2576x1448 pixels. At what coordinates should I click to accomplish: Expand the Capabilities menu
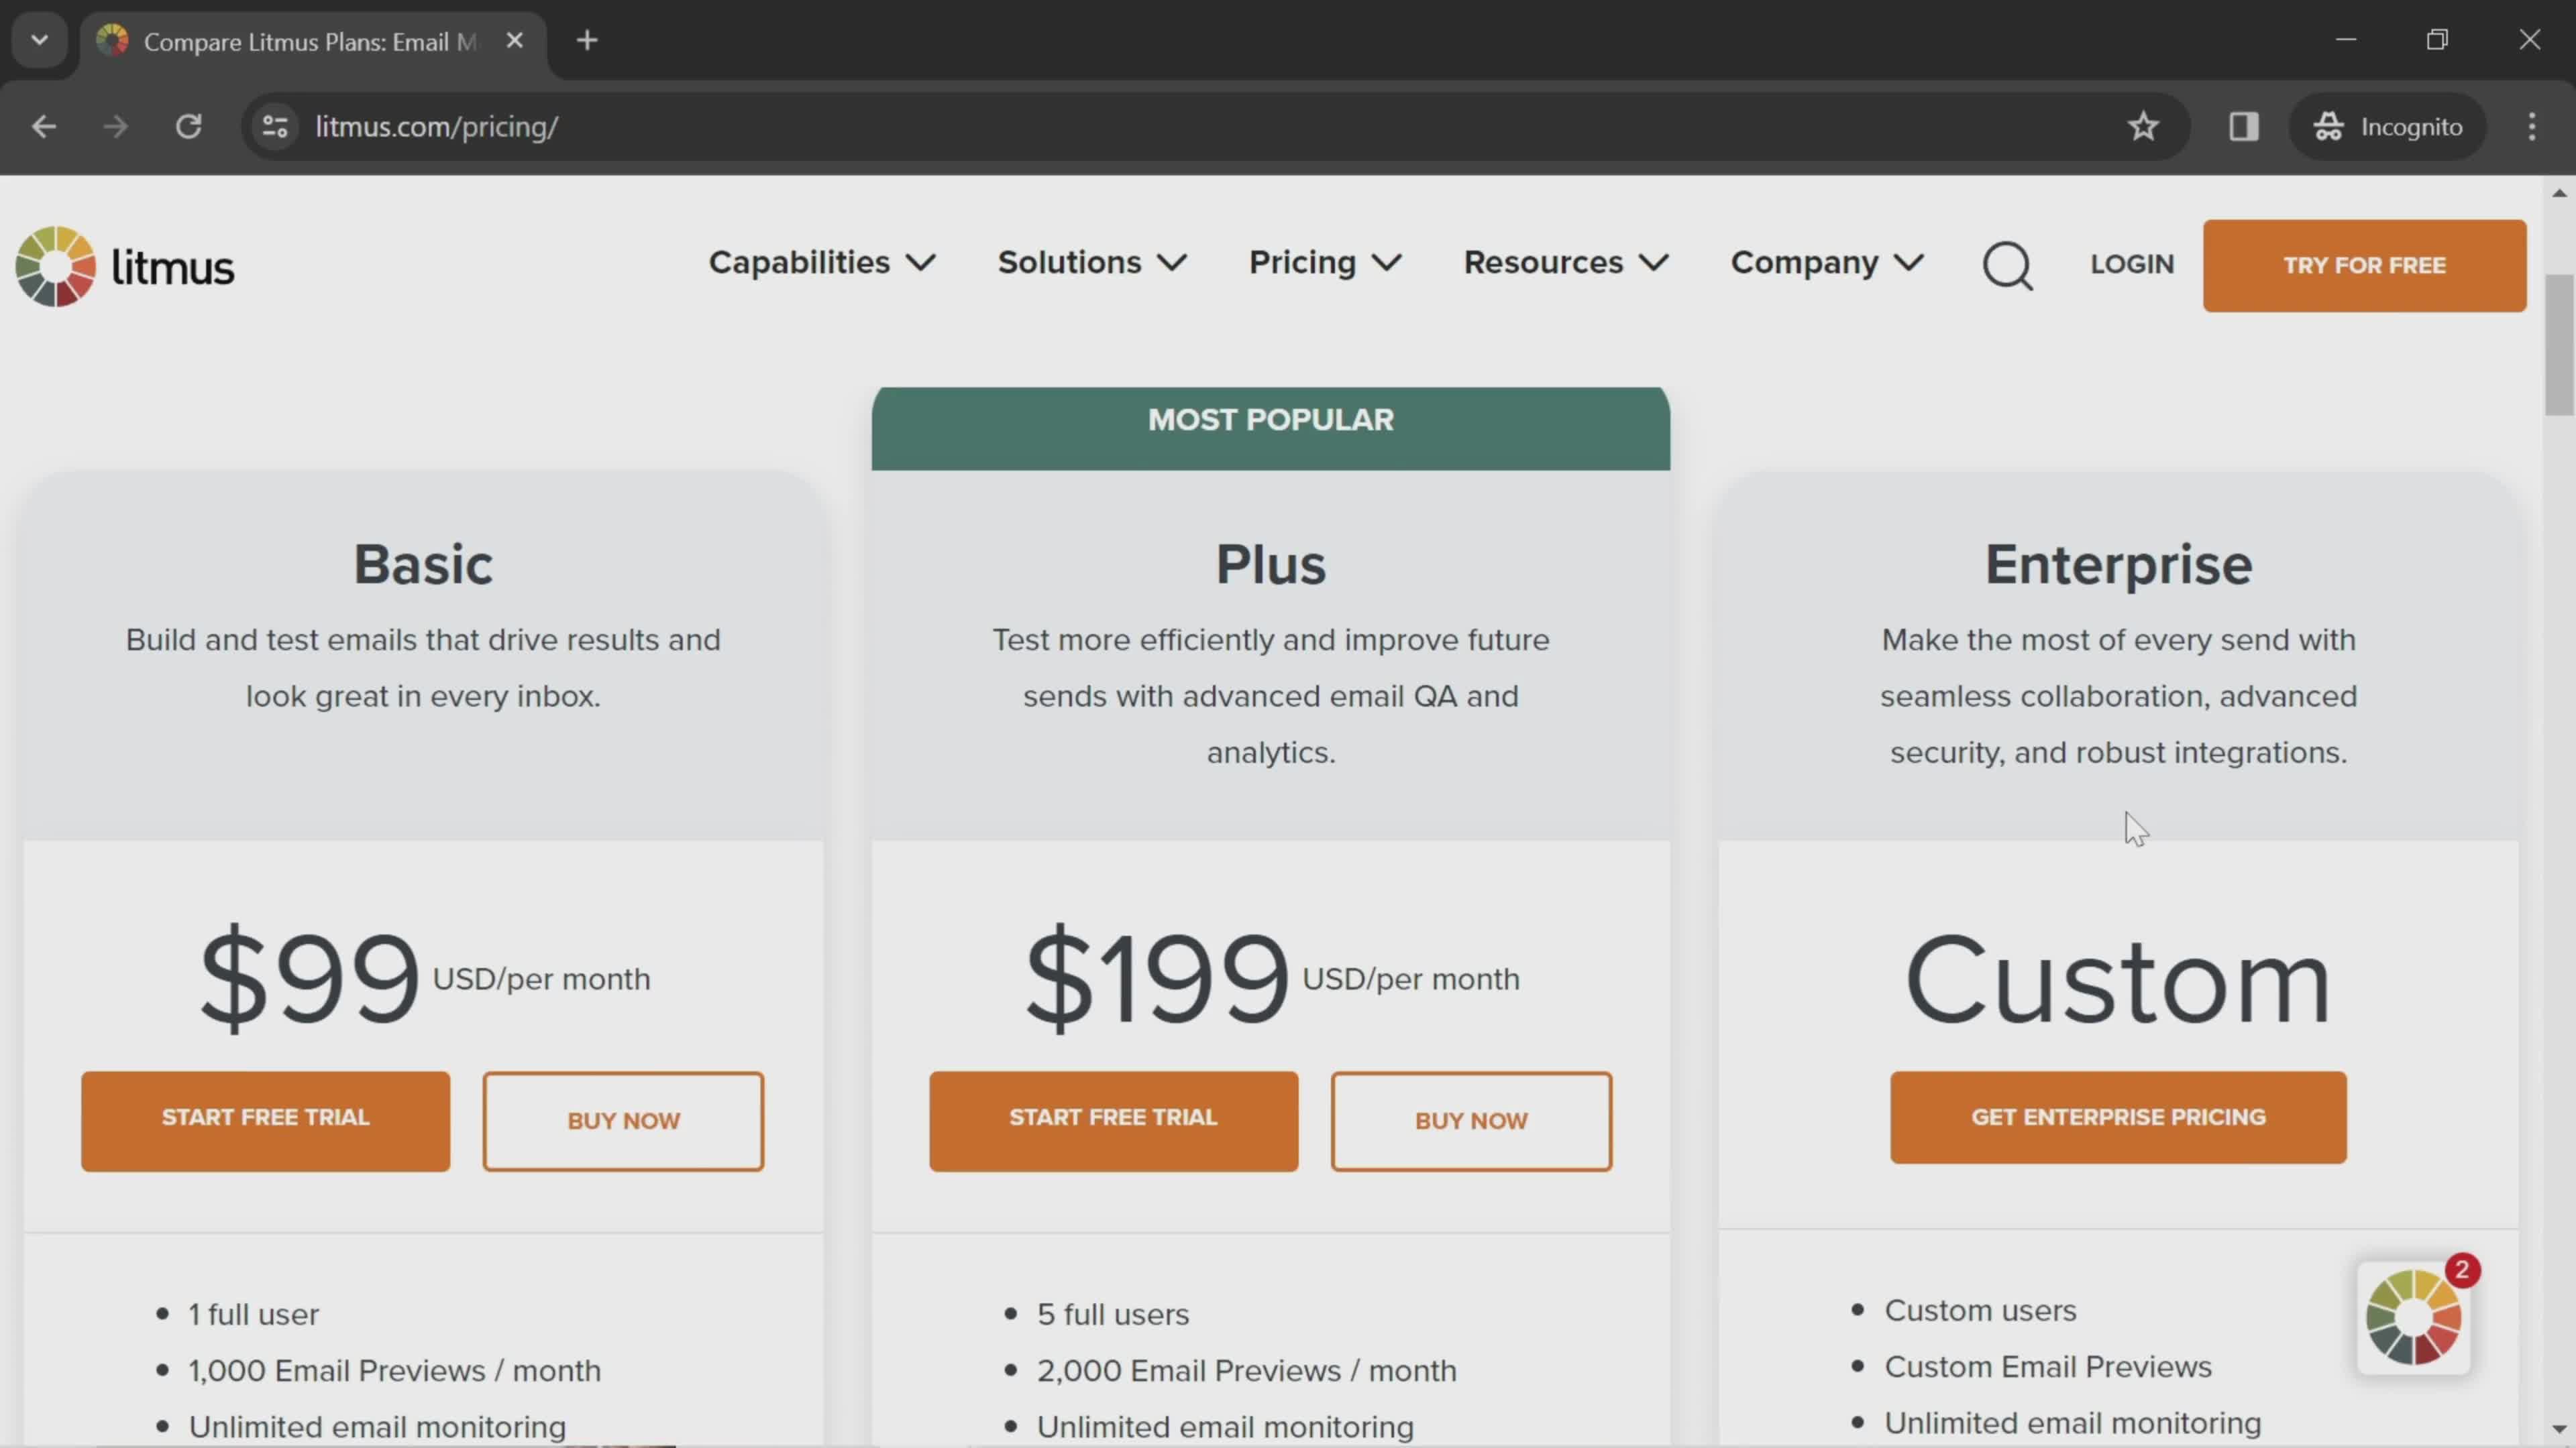click(x=822, y=263)
